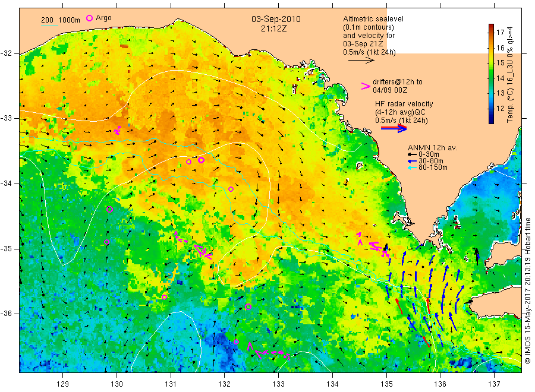The image size is (535, 392).
Task: Click the blue 30-80m ANMN legend arrow
Action: click(412, 161)
